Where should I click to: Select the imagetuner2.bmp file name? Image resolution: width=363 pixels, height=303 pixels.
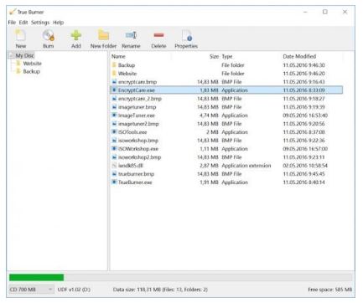[138, 124]
